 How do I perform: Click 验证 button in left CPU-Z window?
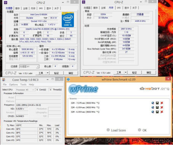(x=56, y=73)
